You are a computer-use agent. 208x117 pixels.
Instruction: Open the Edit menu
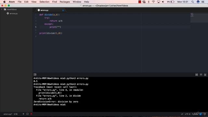26,2
